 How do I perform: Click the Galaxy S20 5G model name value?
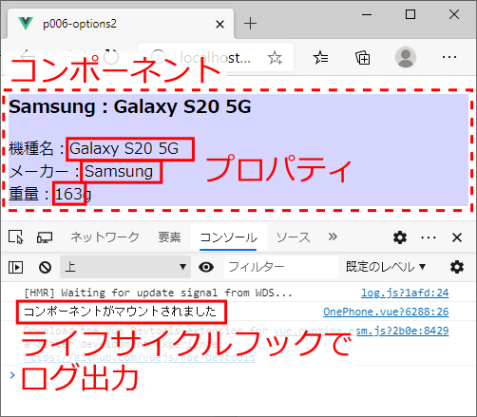(x=124, y=148)
